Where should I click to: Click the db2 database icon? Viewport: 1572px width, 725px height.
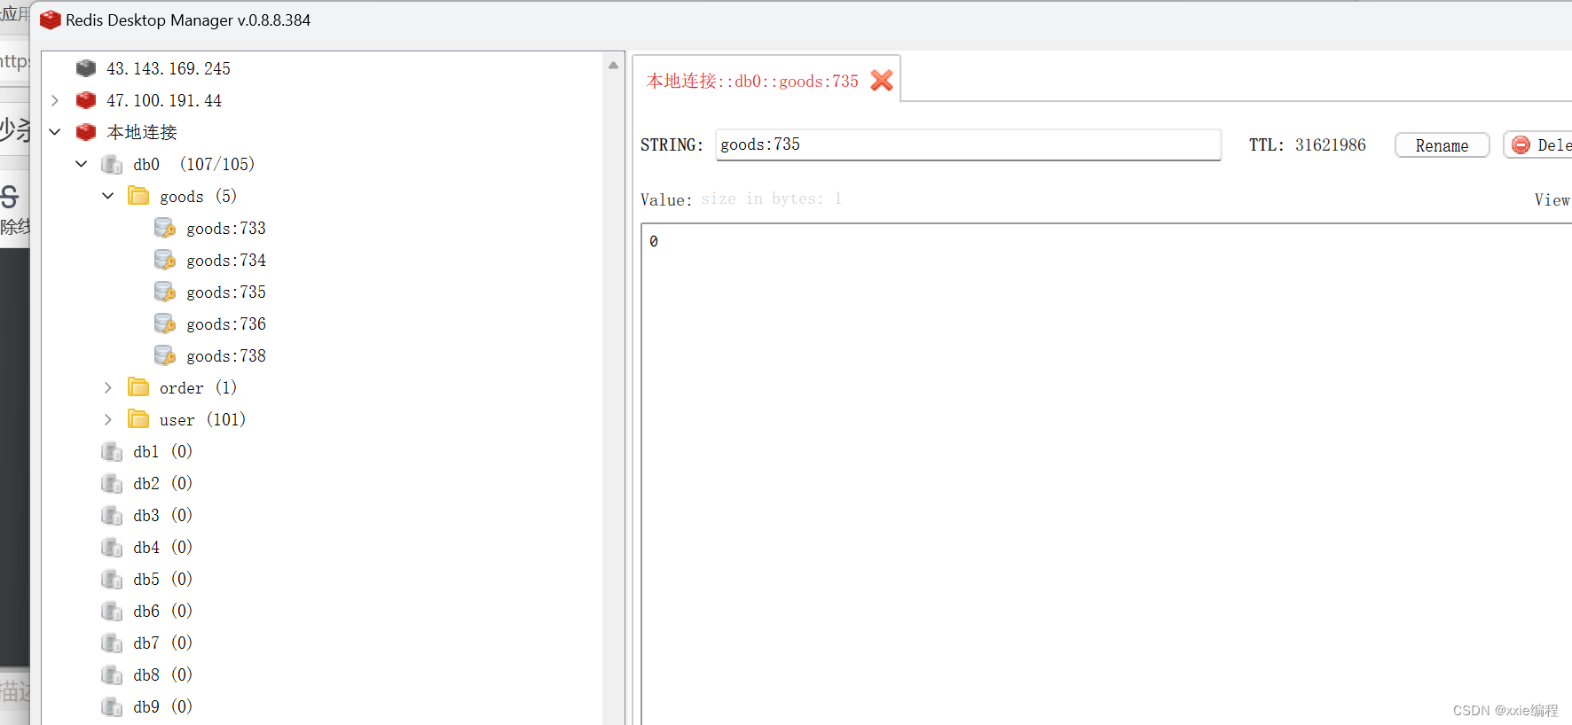tap(112, 483)
